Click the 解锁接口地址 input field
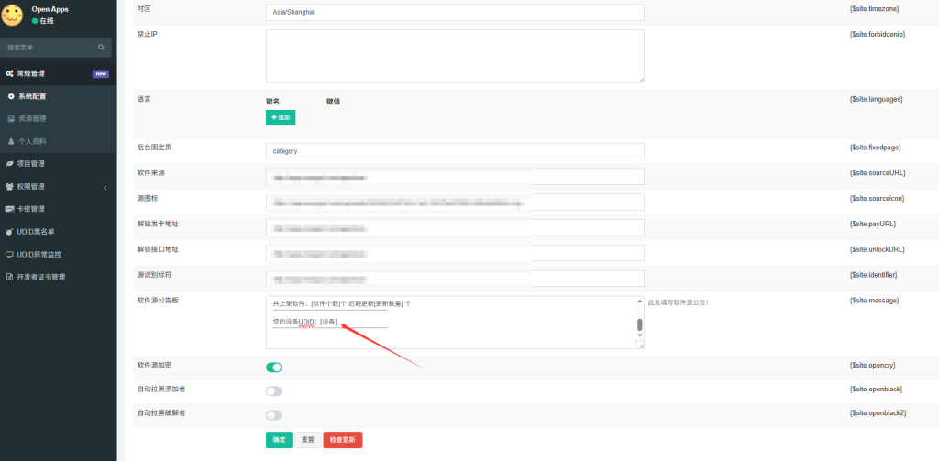The height and width of the screenshot is (461, 939). 455,253
